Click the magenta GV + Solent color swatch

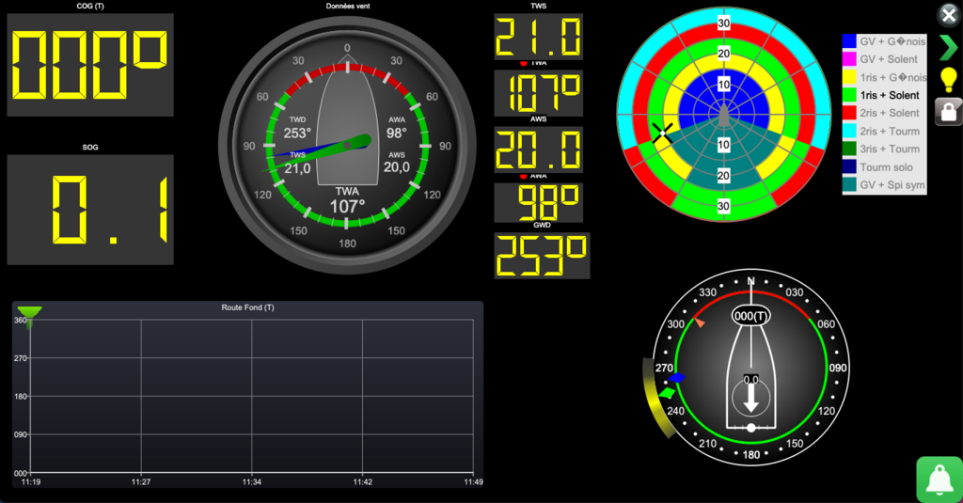coord(849,59)
